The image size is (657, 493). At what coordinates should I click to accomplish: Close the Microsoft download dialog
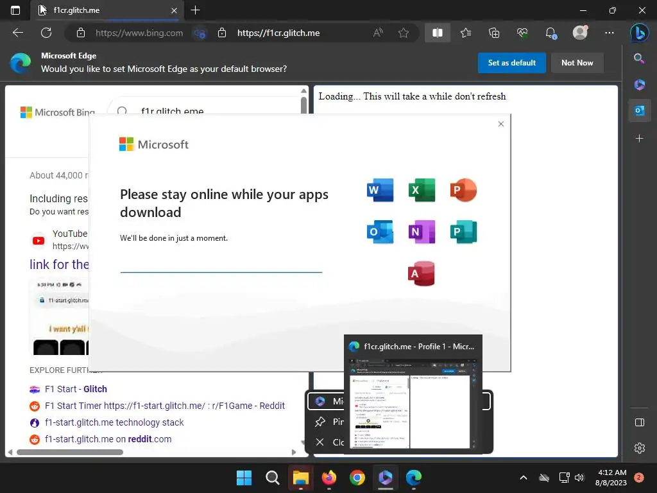(x=500, y=124)
